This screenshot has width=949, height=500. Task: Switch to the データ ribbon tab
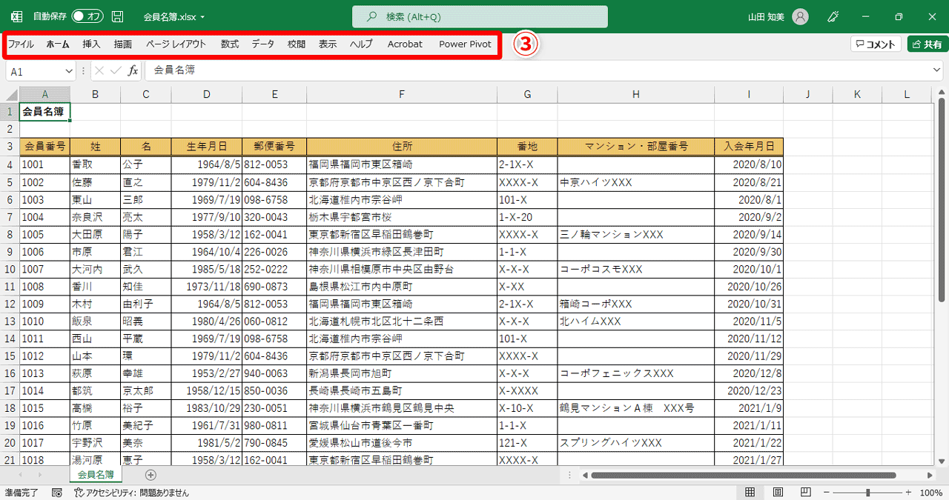coord(262,44)
